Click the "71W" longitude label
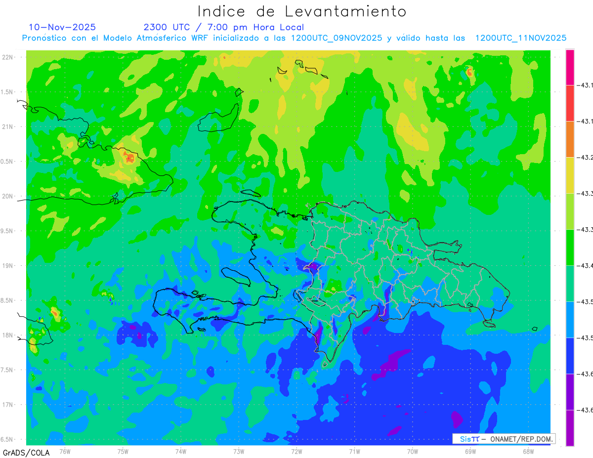 pyautogui.click(x=354, y=451)
